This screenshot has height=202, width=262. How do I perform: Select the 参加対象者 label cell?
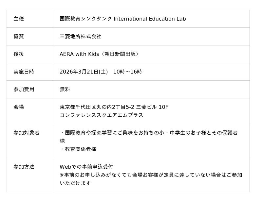point(27,133)
